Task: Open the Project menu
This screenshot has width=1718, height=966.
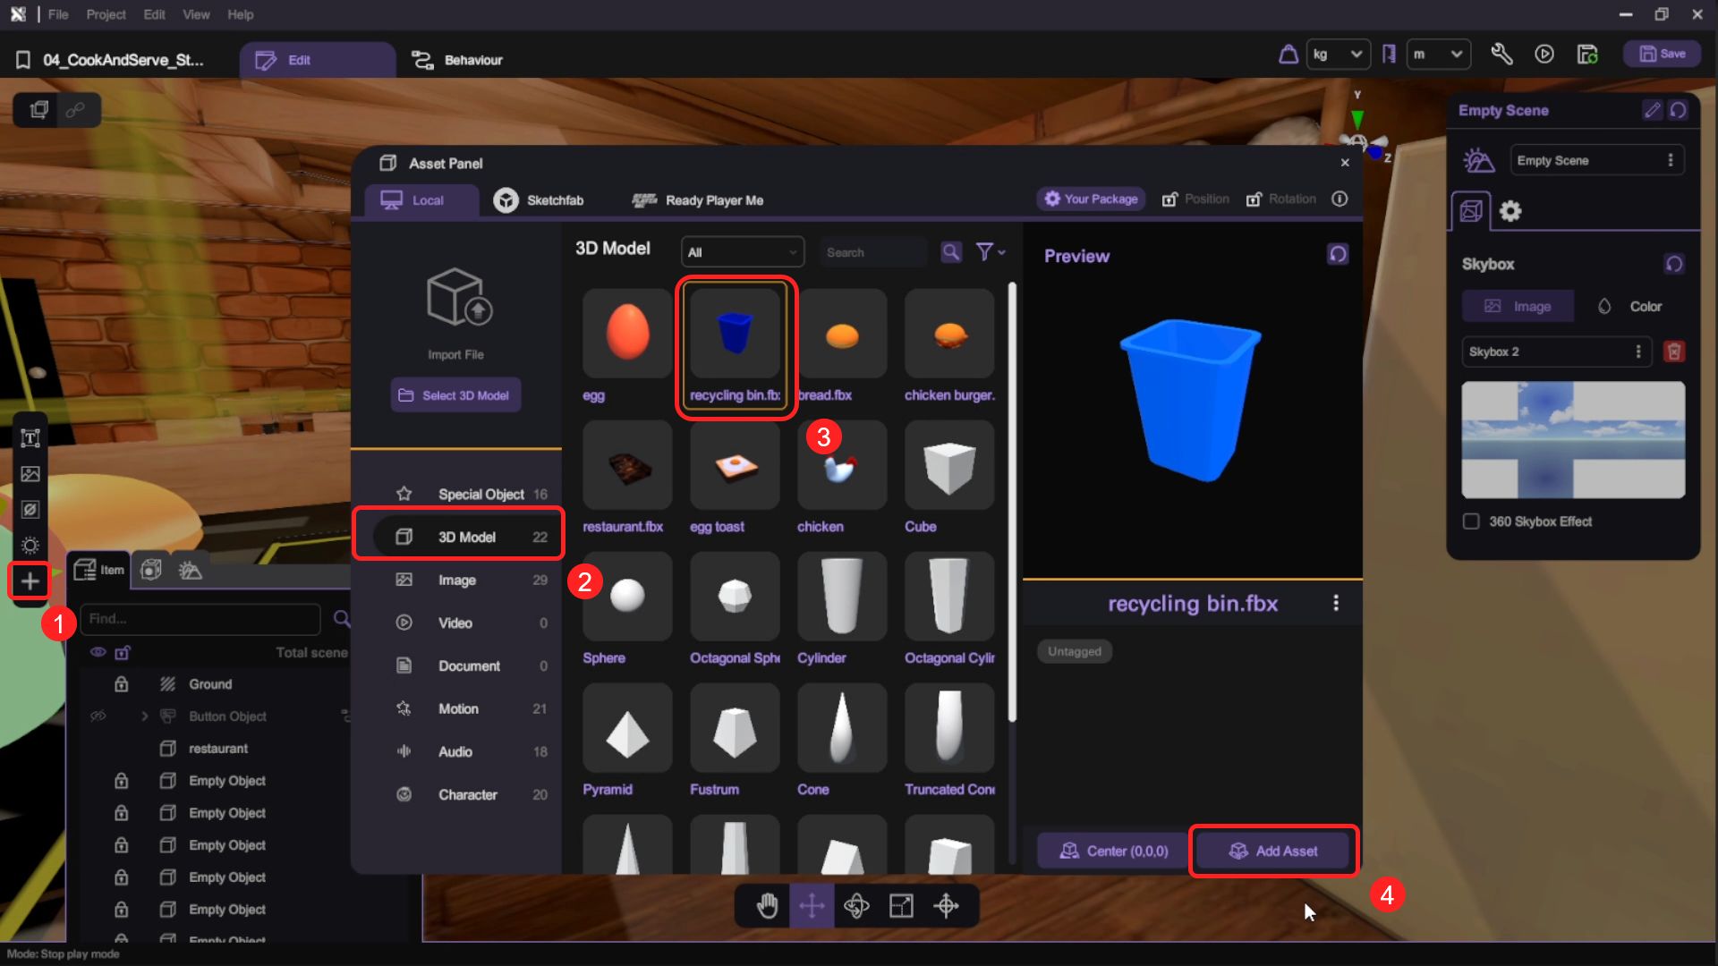Action: tap(106, 14)
